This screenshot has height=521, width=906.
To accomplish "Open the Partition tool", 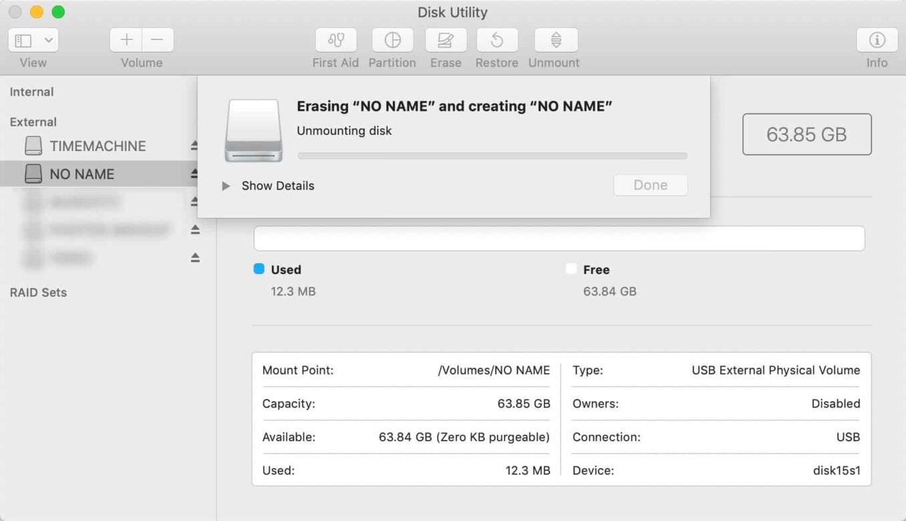I will [392, 40].
